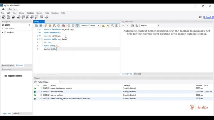Toggle continue-on-error execution icon
This screenshot has height=120, width=214.
pos(64,26)
